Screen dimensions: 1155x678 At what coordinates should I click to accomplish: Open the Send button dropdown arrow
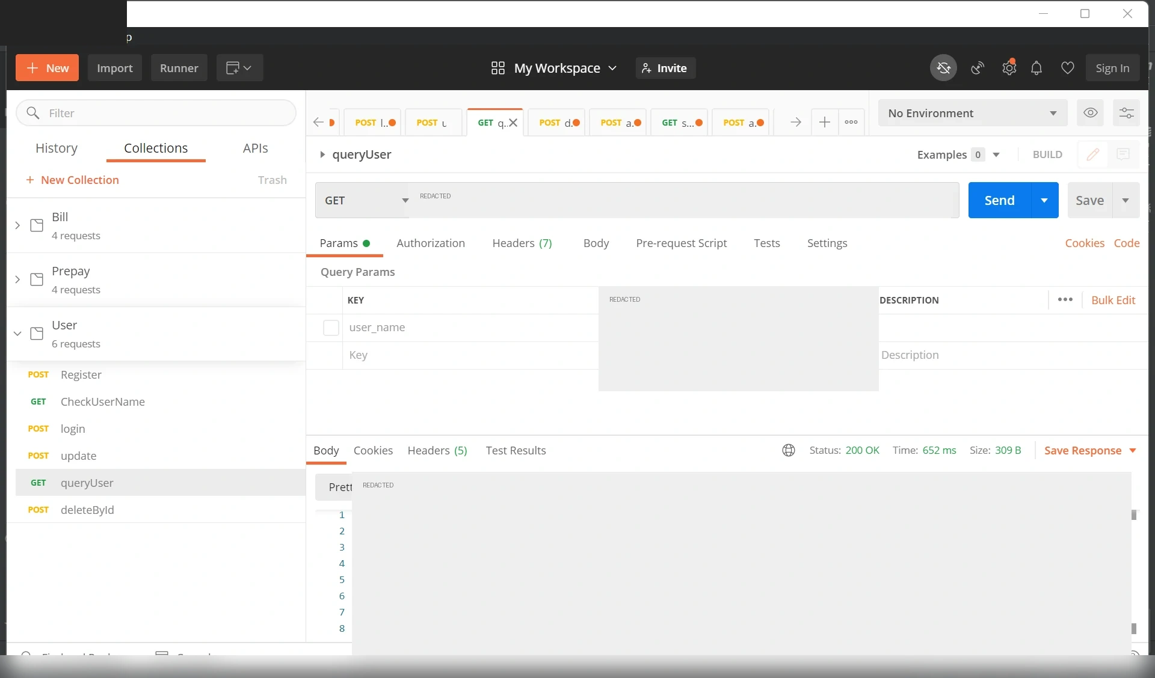click(x=1045, y=200)
